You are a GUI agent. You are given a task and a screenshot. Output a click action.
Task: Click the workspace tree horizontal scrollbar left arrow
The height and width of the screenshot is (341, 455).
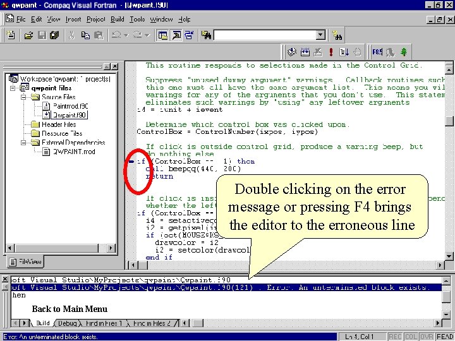10,248
